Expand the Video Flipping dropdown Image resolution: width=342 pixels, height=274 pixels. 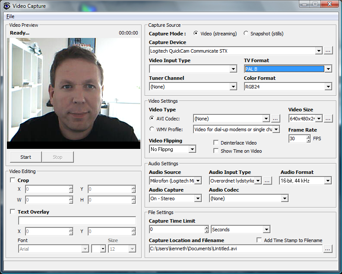point(193,149)
